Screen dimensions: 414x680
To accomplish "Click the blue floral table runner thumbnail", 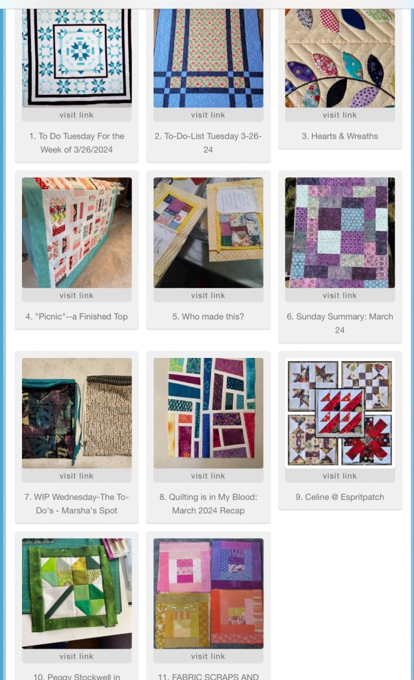I will (208, 58).
